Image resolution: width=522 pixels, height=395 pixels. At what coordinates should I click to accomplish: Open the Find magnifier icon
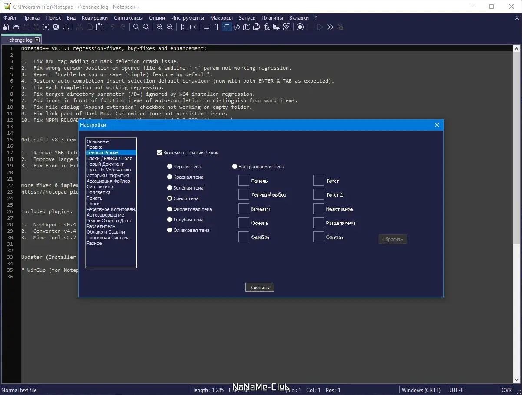click(136, 27)
